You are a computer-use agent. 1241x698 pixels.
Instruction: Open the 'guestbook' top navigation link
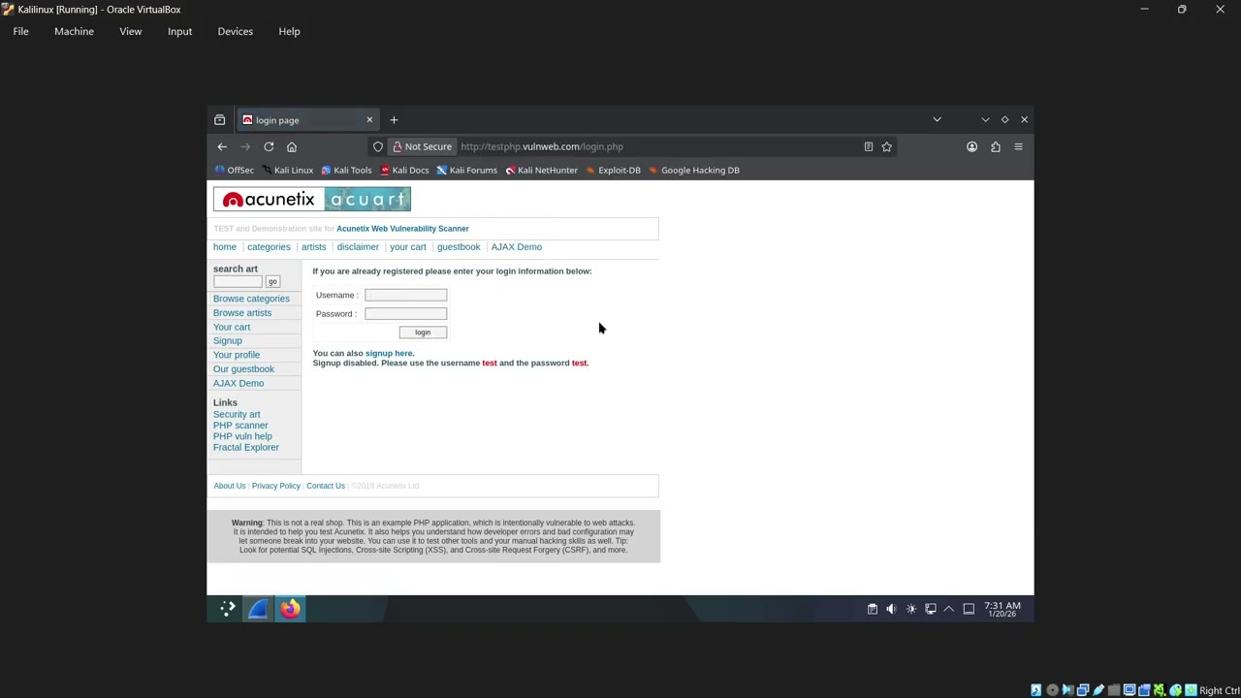pyautogui.click(x=459, y=247)
